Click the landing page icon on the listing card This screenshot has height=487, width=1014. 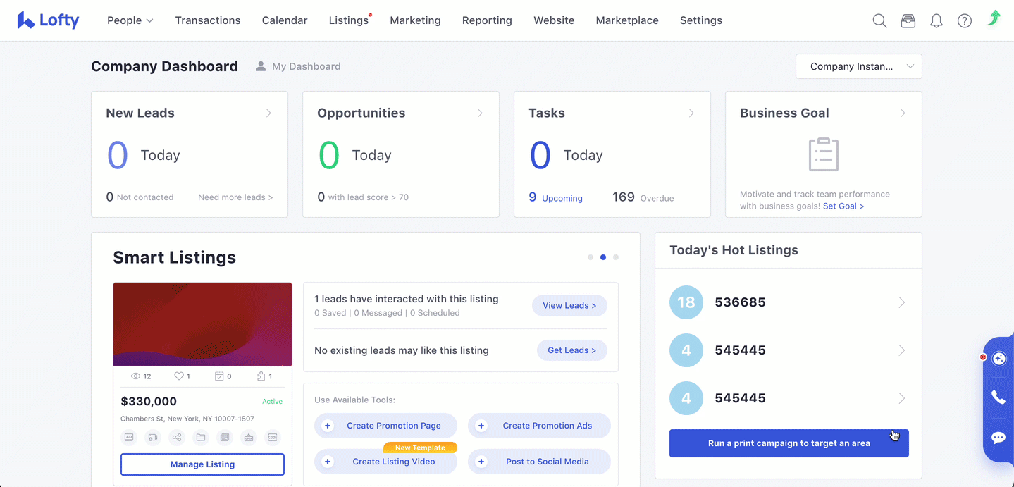tap(225, 438)
